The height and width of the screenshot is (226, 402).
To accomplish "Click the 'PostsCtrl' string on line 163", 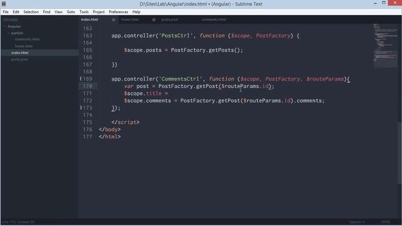I will 176,36.
